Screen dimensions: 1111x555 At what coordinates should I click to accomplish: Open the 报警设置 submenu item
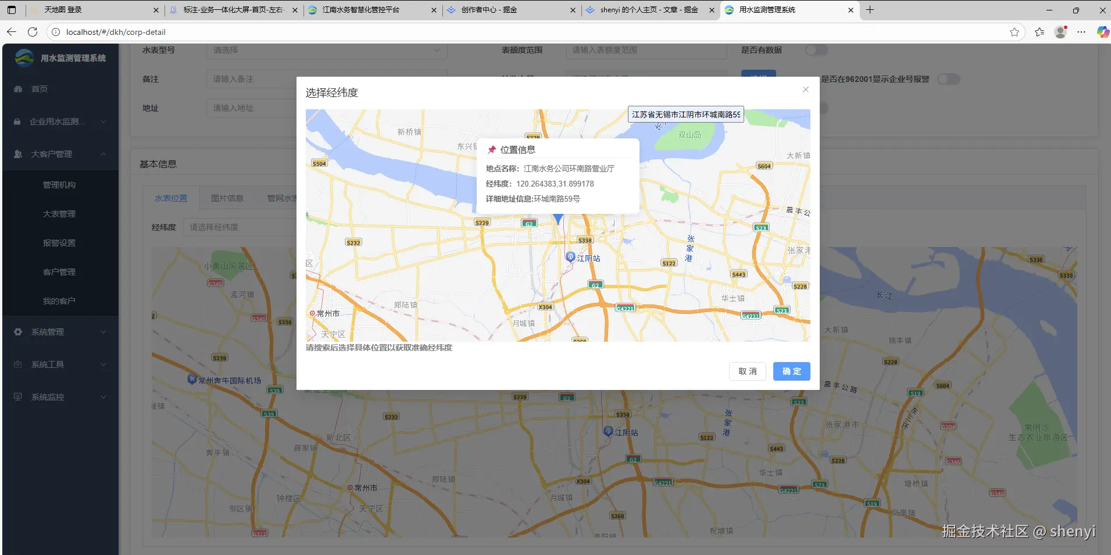pyautogui.click(x=59, y=243)
